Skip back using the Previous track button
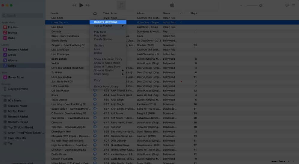 pos(74,5)
